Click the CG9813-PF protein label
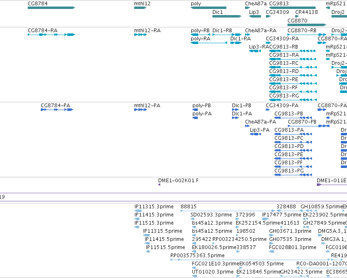The width and height of the screenshot is (347, 278). click(288, 163)
